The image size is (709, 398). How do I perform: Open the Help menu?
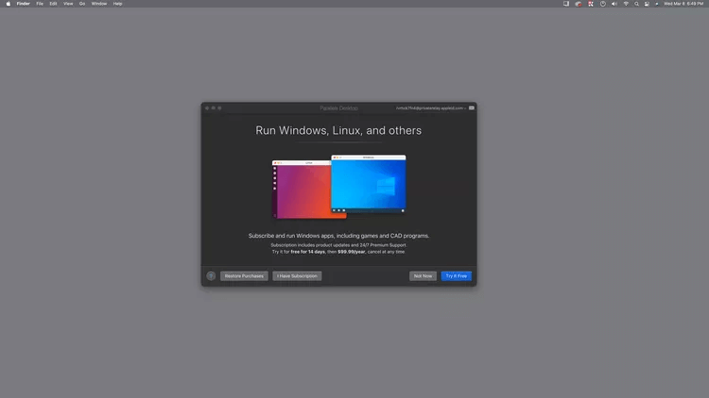[117, 4]
